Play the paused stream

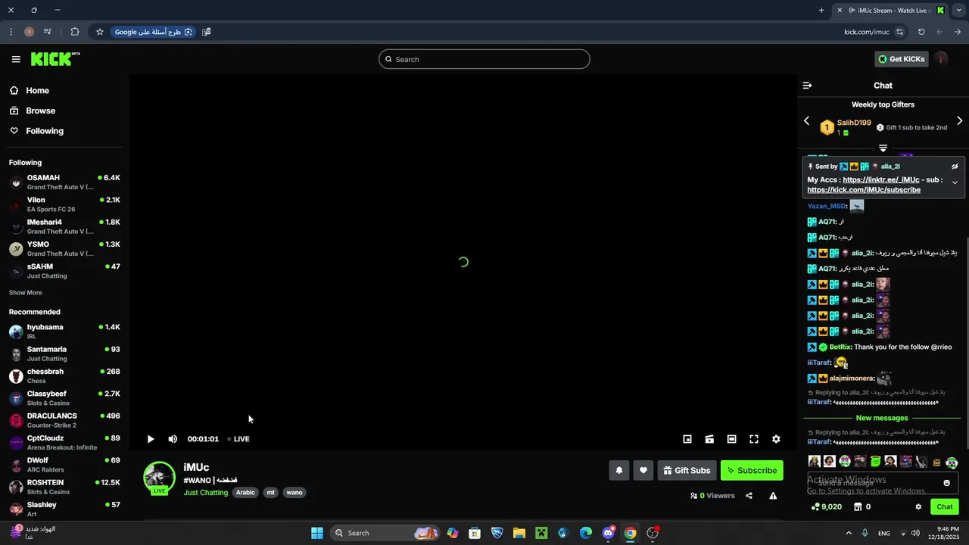click(151, 439)
